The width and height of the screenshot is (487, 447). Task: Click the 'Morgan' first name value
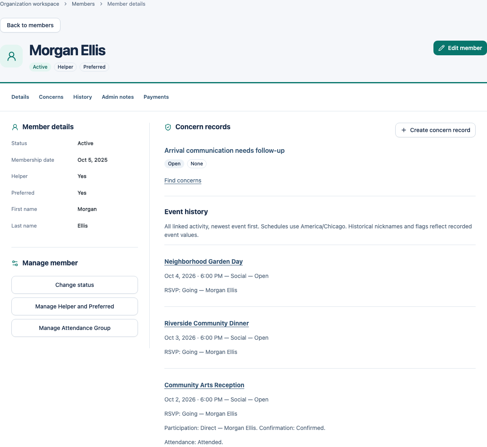click(x=87, y=209)
